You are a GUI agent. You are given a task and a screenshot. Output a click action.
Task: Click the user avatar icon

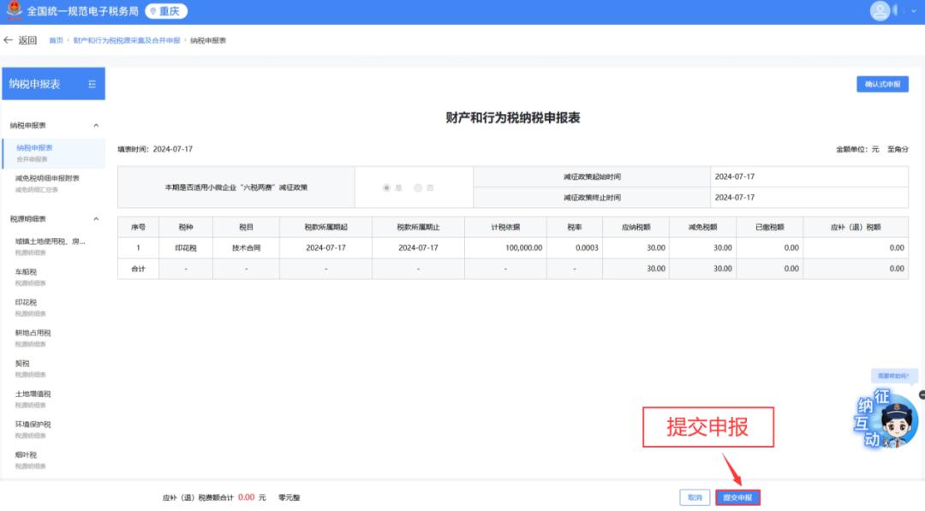(x=880, y=11)
